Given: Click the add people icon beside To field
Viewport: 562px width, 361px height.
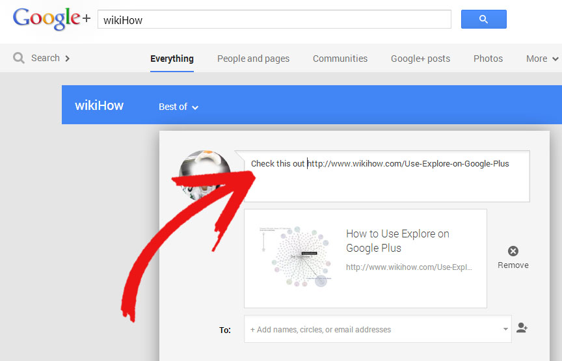Looking at the screenshot, I should 522,328.
